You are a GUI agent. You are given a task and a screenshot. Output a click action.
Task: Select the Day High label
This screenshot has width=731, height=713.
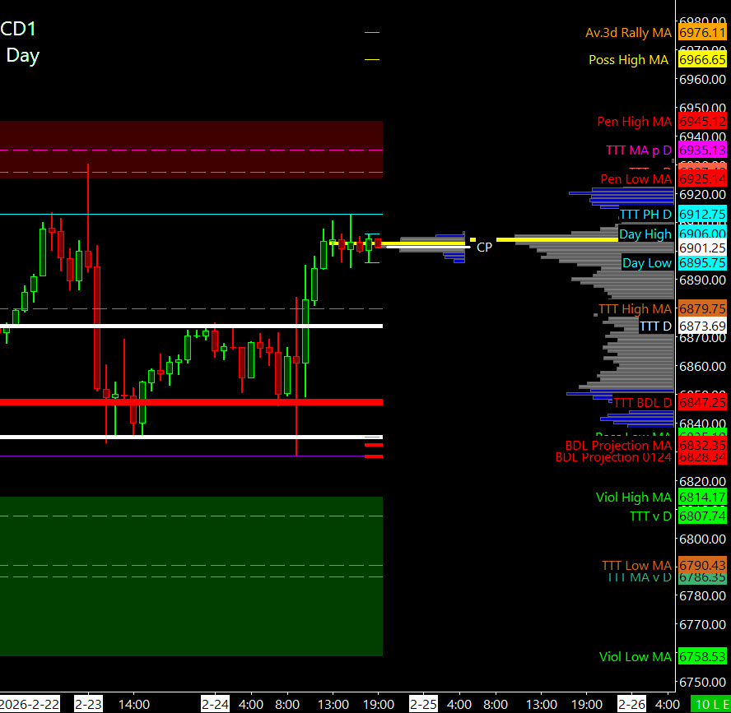tap(645, 234)
